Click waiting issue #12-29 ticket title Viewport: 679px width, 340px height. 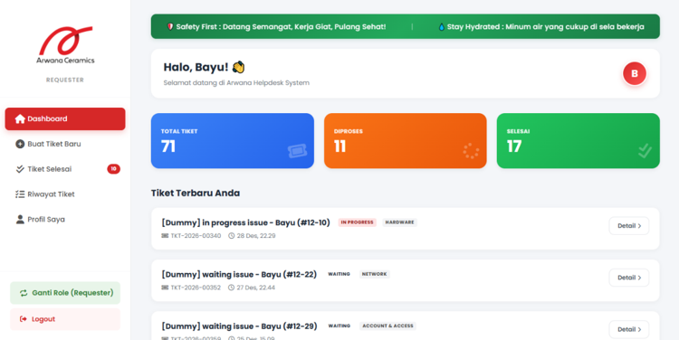pos(239,326)
